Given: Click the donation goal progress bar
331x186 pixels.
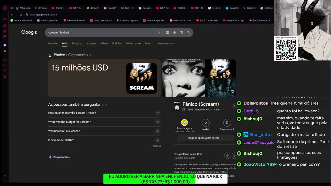Looking at the screenshot, I should [165, 179].
